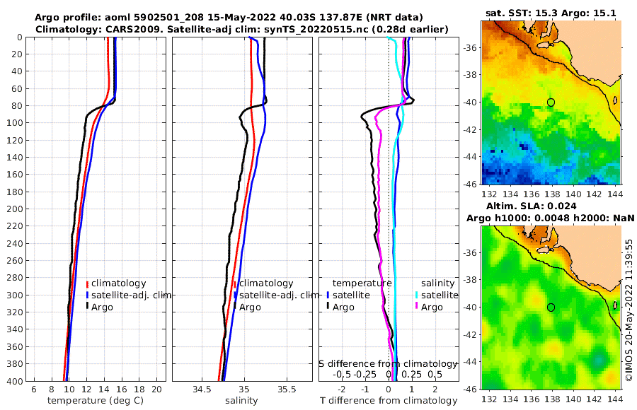Click longitude label 144 on SLA map
Screen dimensions: 637x410
(x=615, y=399)
